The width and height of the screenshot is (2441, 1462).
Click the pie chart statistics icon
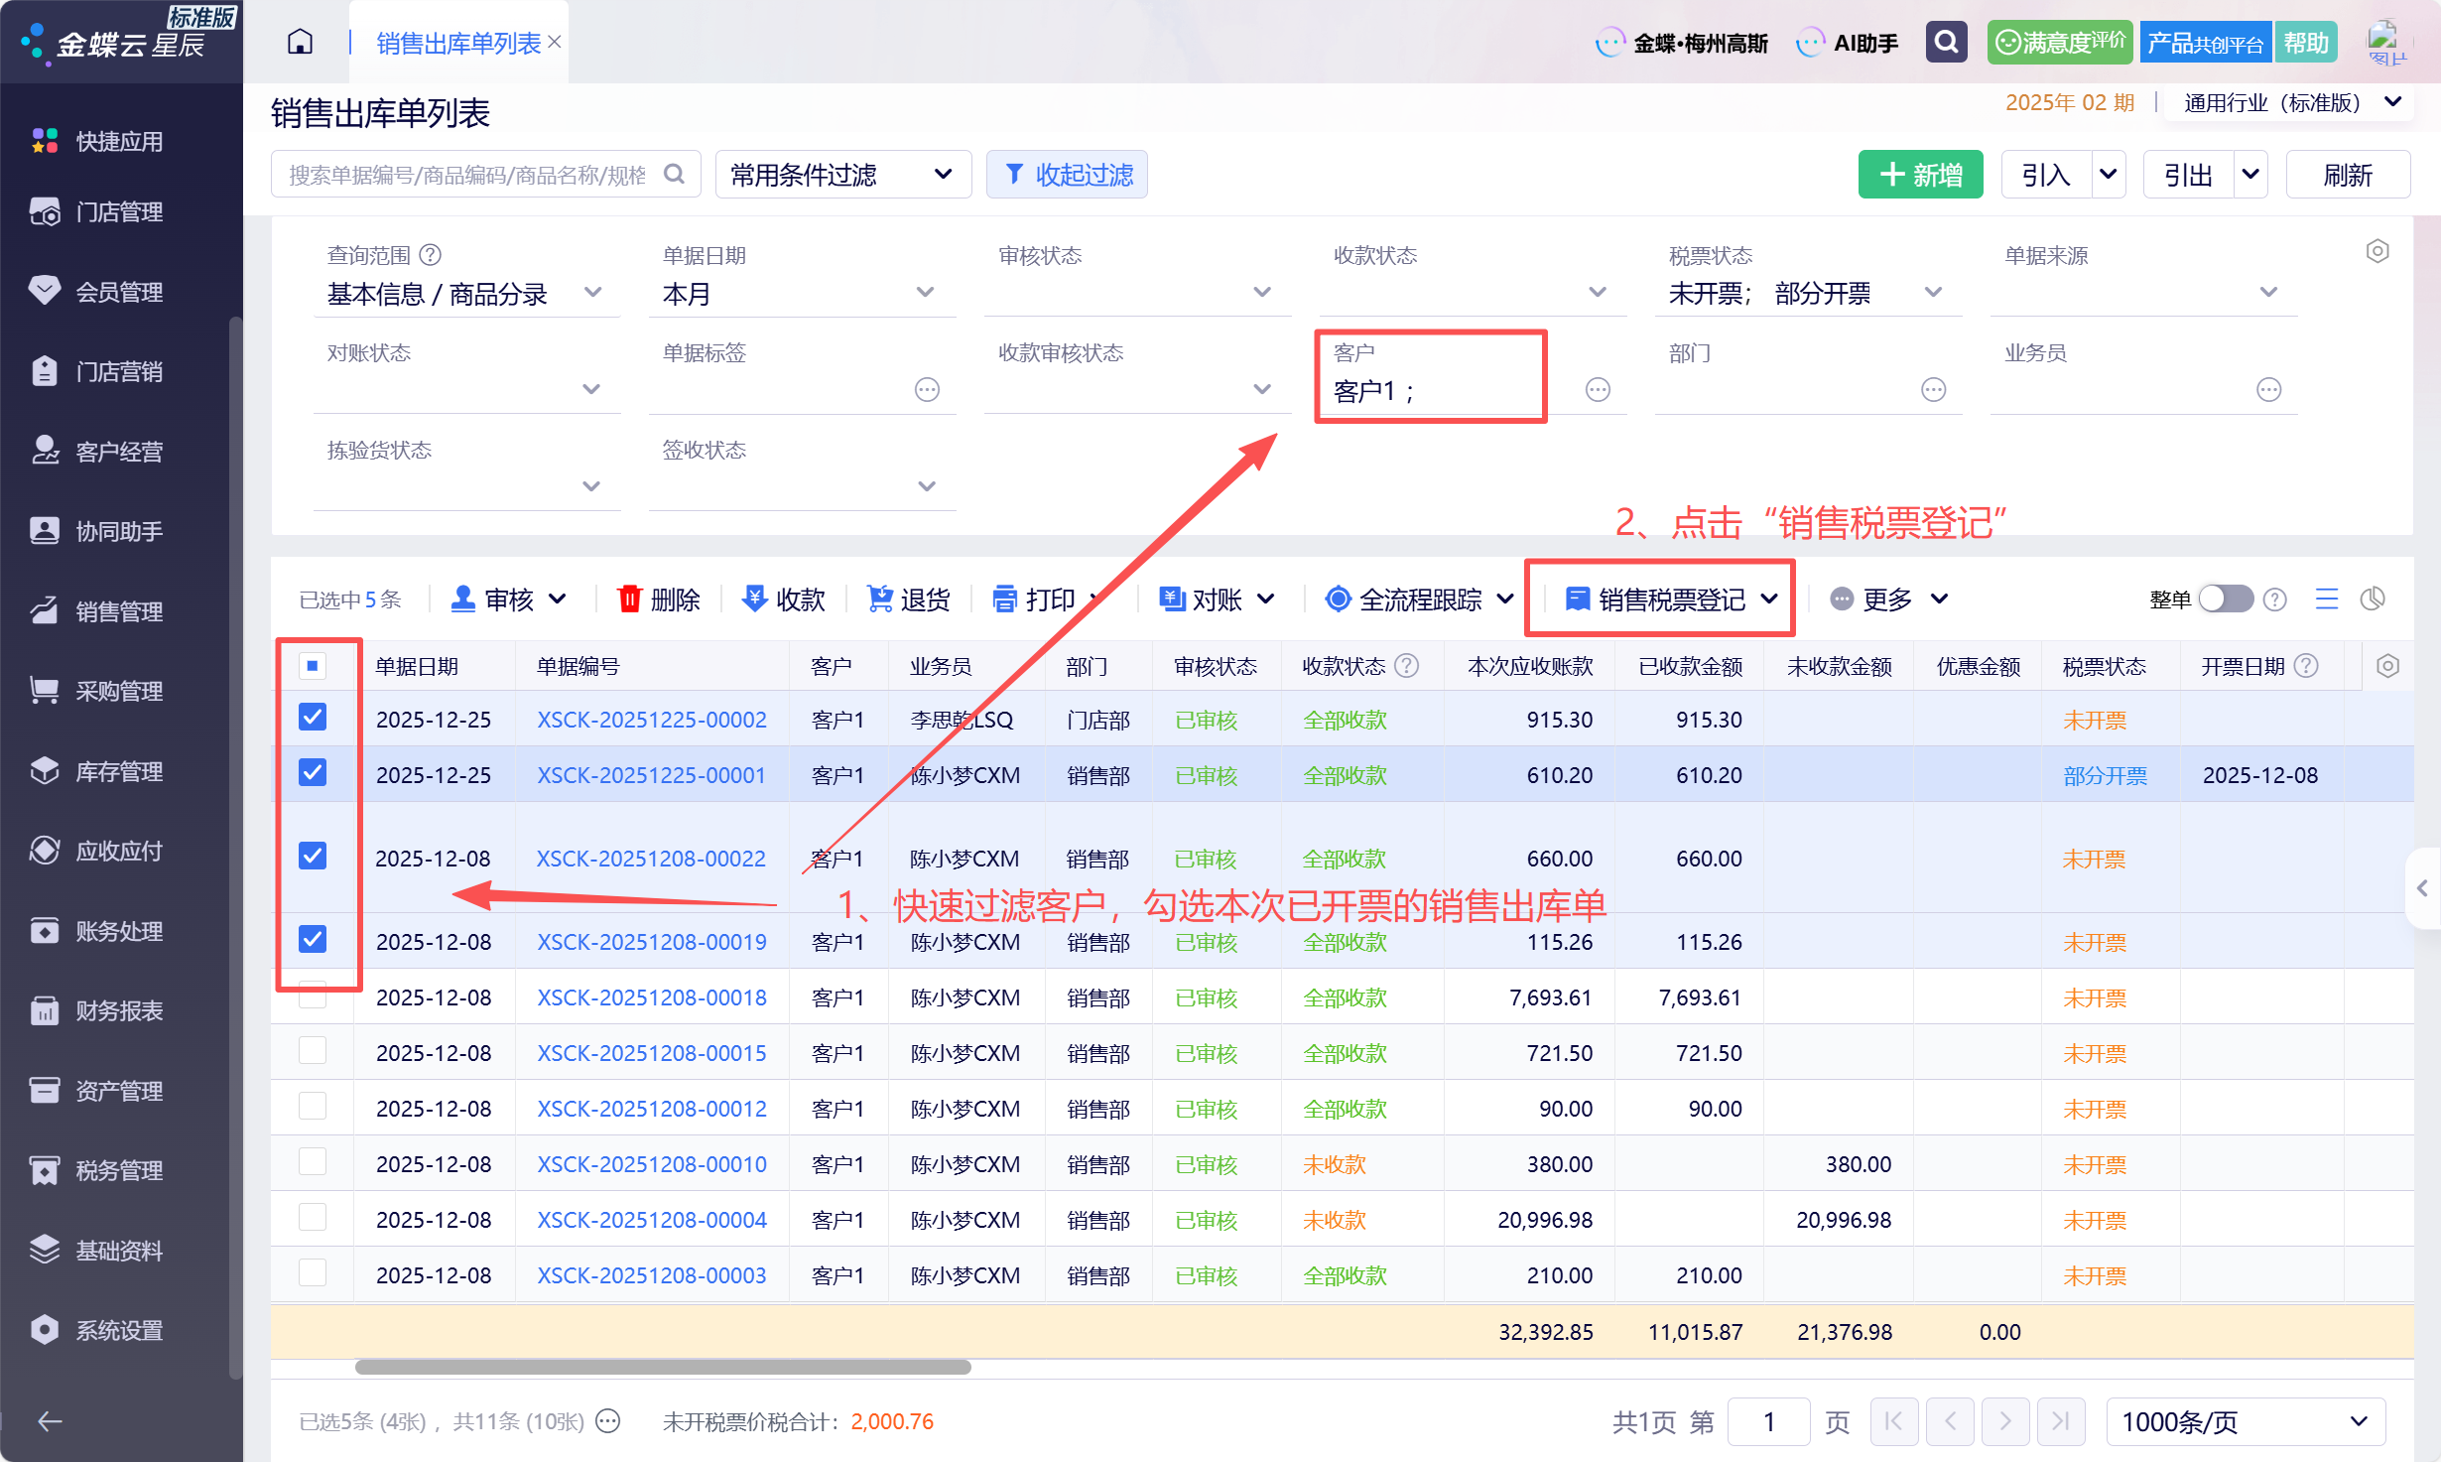coord(2373,598)
